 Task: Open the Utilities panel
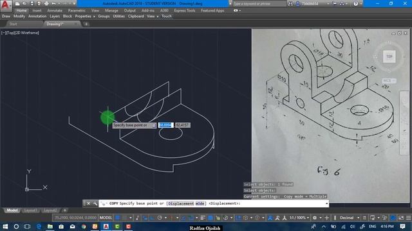pyautogui.click(x=118, y=16)
